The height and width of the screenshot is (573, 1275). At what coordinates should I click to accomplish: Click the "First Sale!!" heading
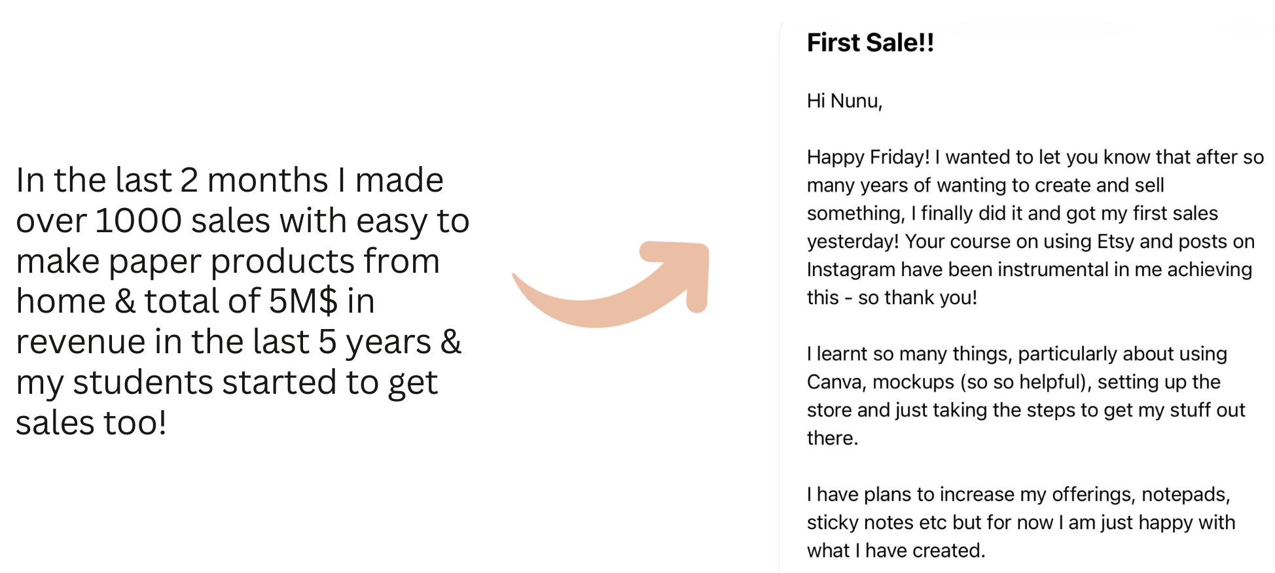(x=870, y=43)
